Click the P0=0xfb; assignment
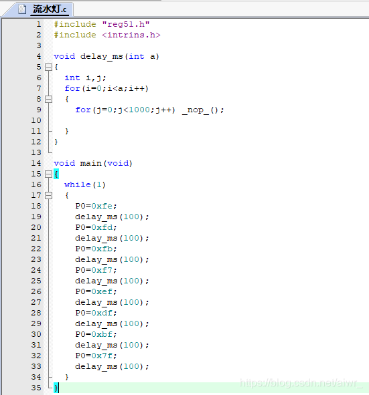 click(x=96, y=249)
